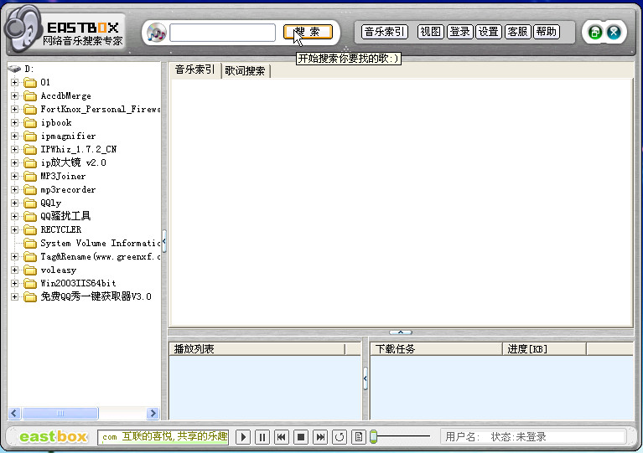Click the right scroll arrow of folder tree
Screen dimensions: 643x453
[153, 414]
